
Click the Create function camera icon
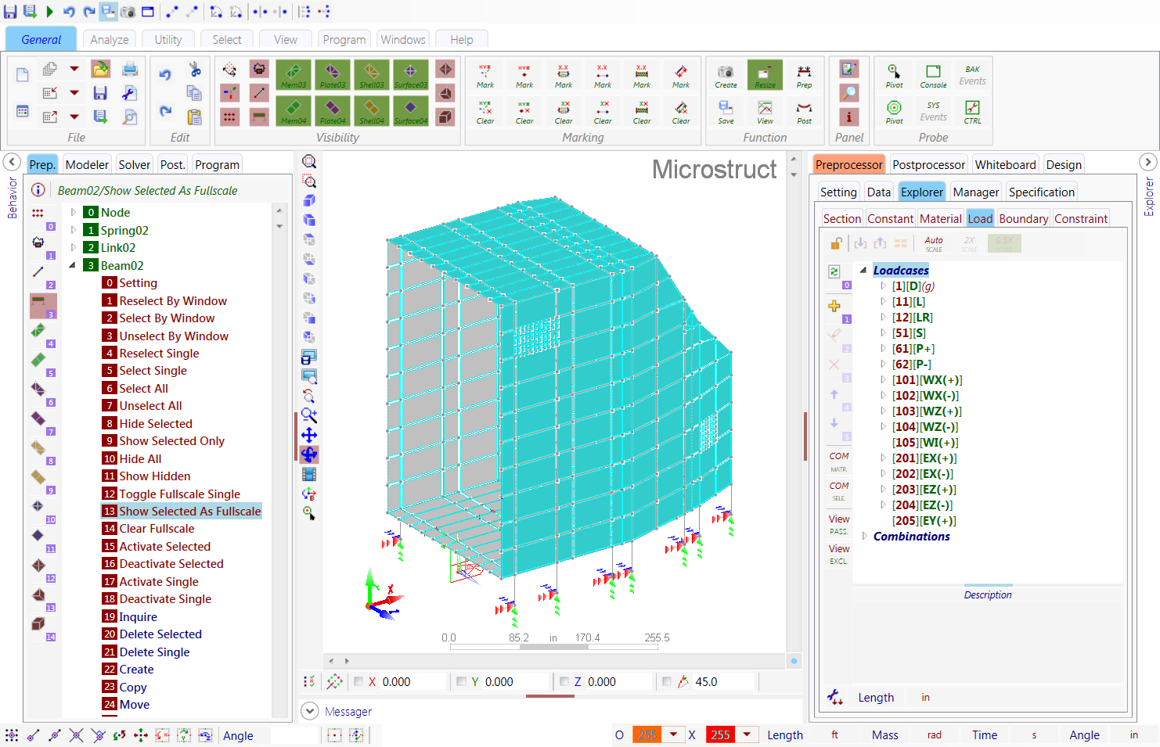[x=726, y=75]
